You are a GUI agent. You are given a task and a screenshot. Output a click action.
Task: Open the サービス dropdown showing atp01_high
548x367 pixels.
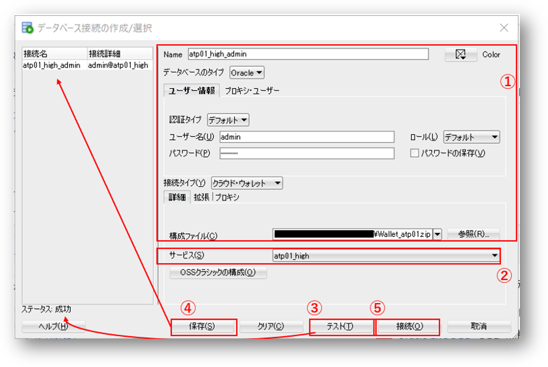pyautogui.click(x=495, y=255)
